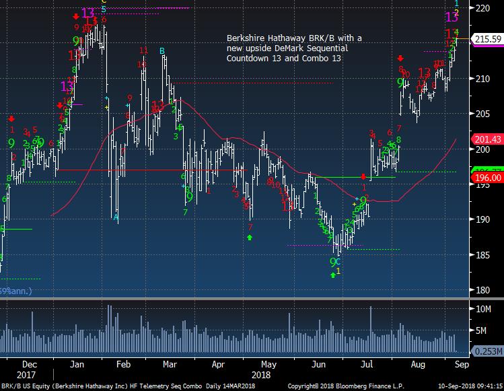This screenshot has width=504, height=391.
Task: Click the Aug month label on time axis
Action: pyautogui.click(x=418, y=365)
